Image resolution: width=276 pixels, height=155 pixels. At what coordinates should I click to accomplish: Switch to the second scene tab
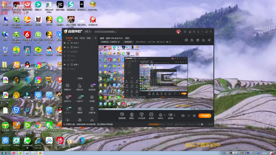pos(76,38)
